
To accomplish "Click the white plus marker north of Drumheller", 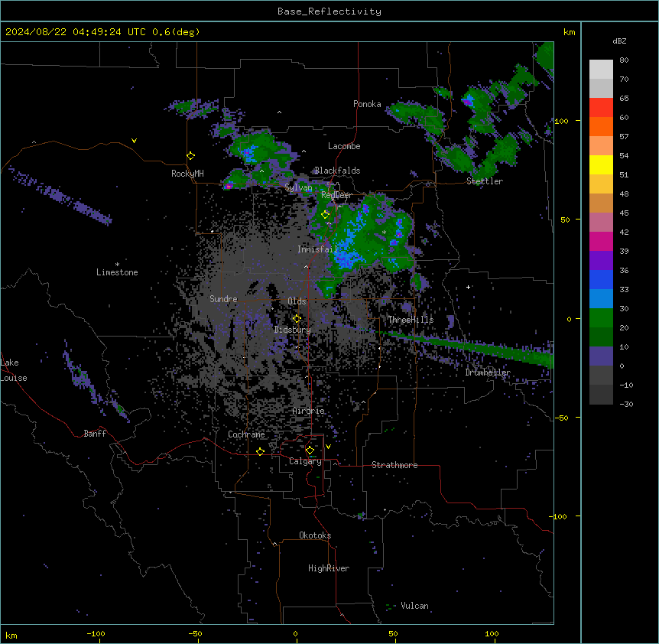I will pyautogui.click(x=468, y=287).
